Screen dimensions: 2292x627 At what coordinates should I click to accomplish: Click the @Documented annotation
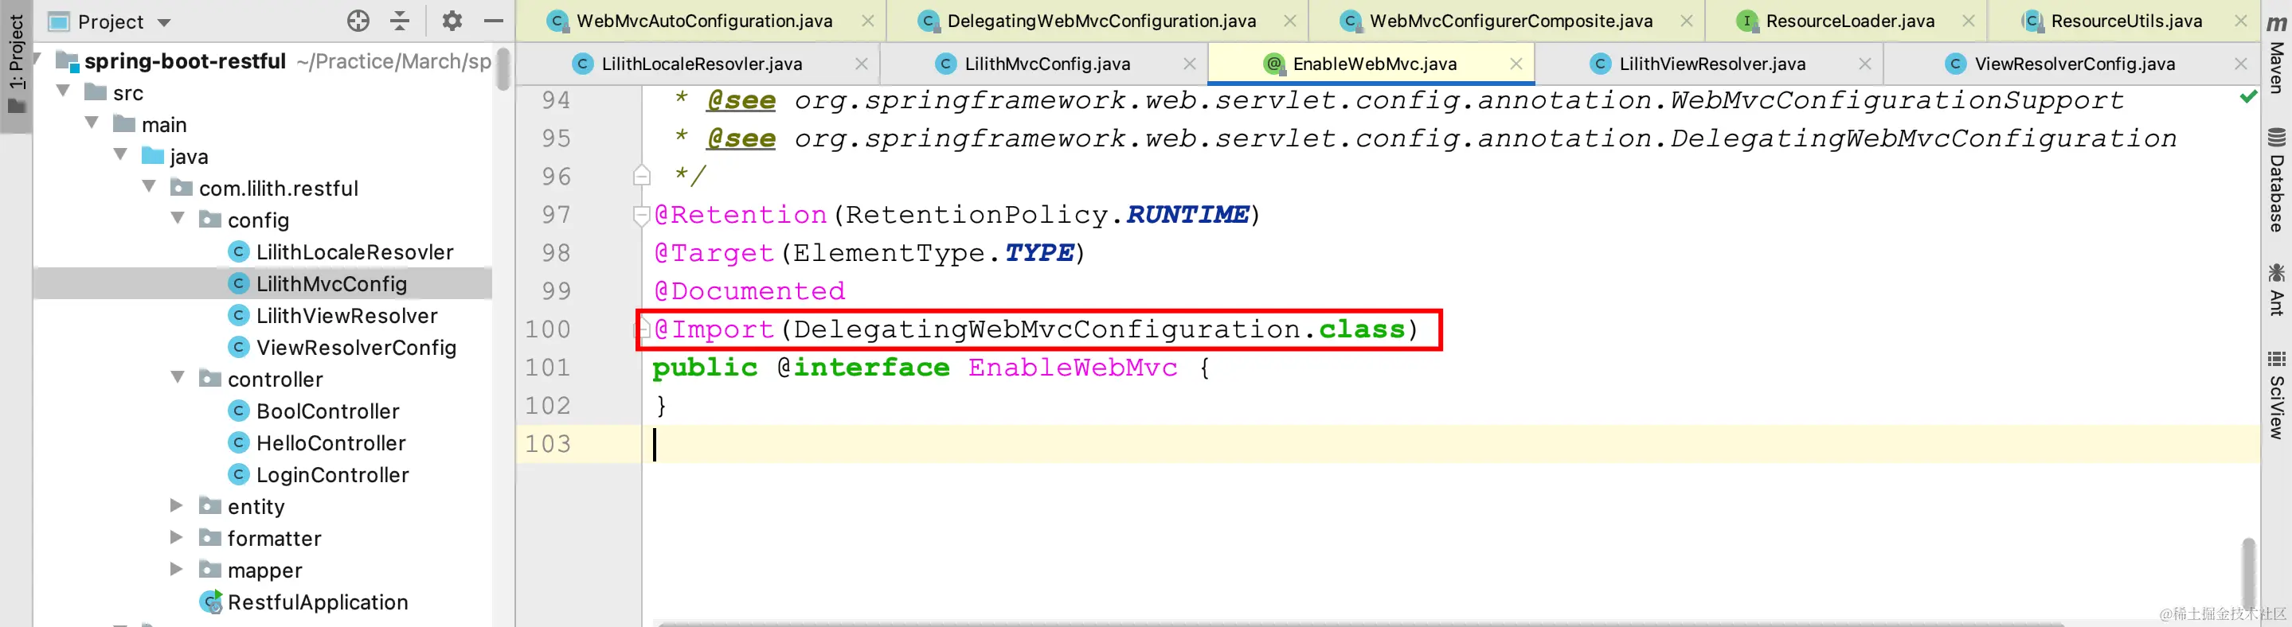pos(749,290)
